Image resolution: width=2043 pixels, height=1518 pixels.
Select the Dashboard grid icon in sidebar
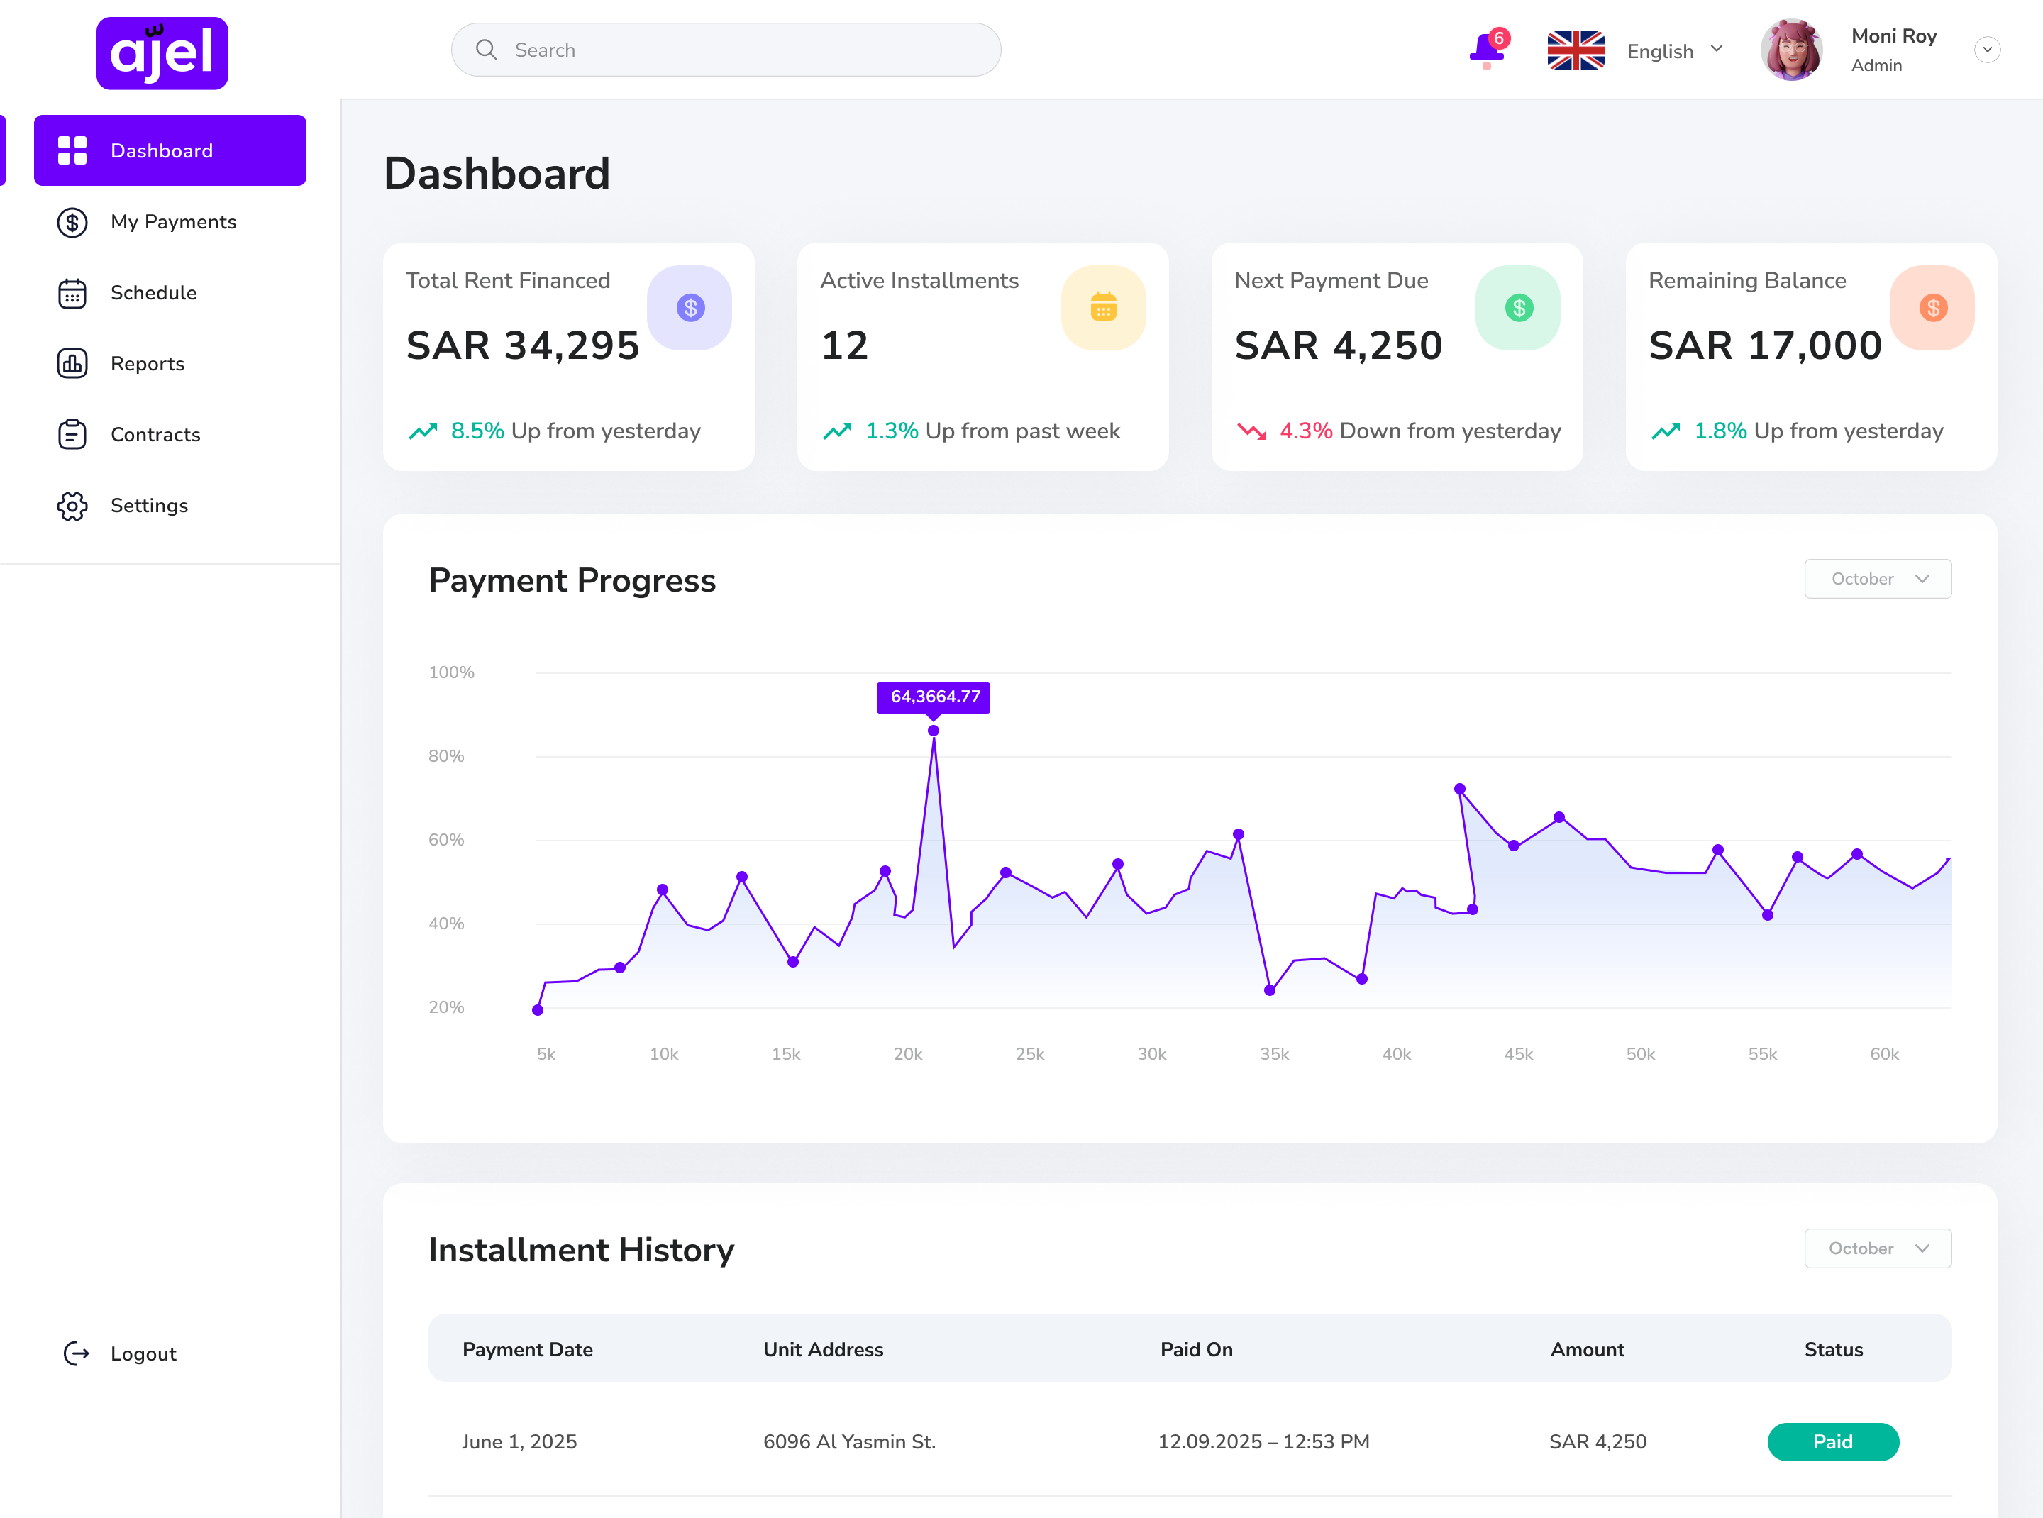(72, 150)
